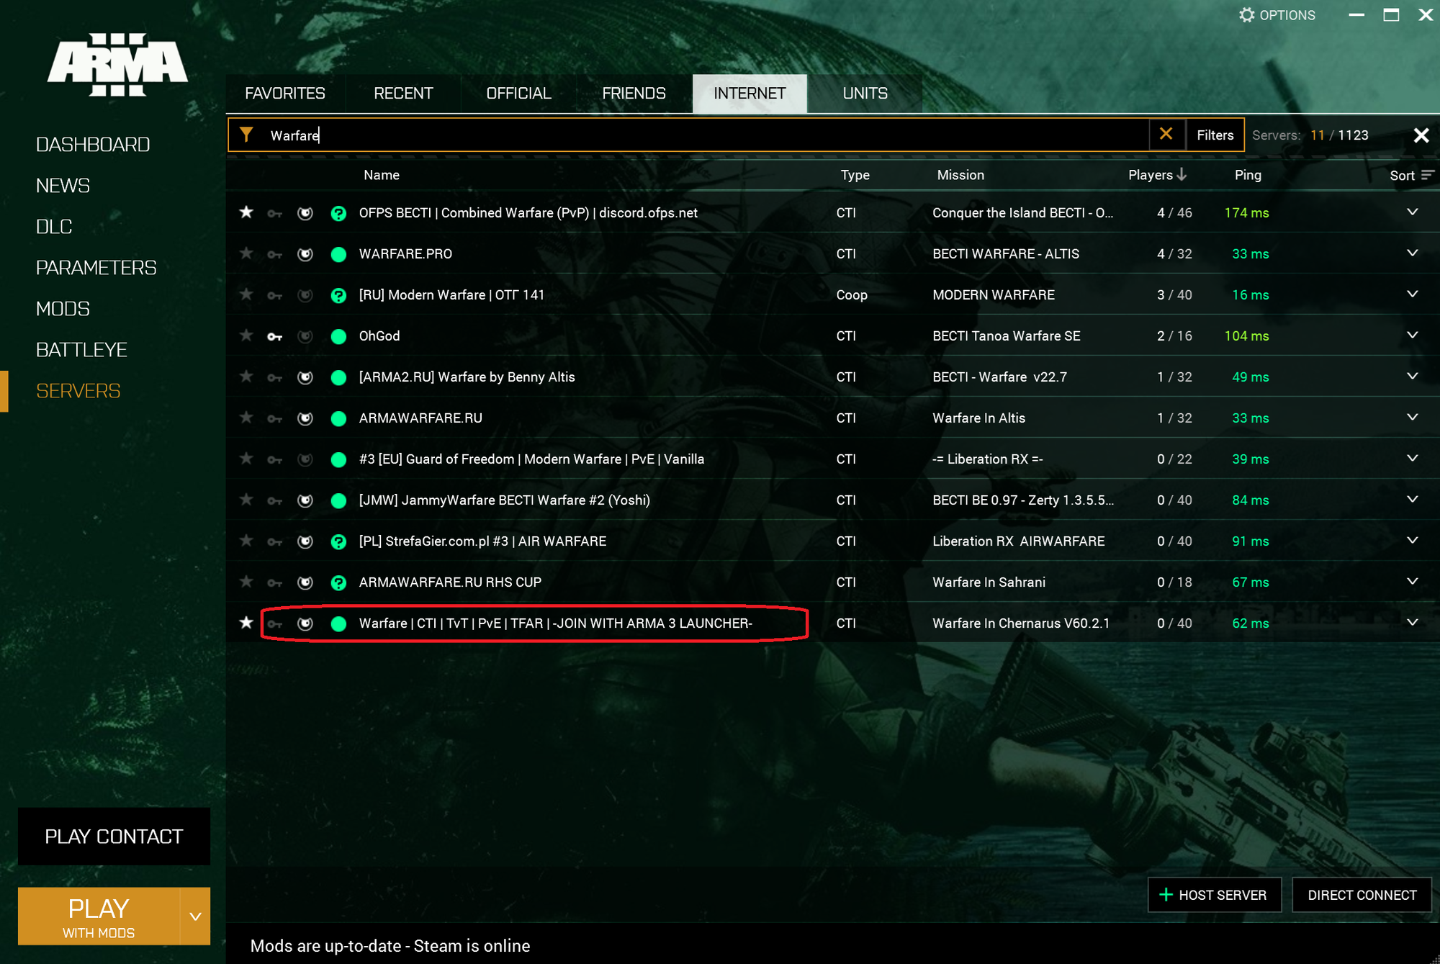Click the password key icon for WARFARE.PRO
Viewport: 1440px width, 964px height.
click(275, 254)
